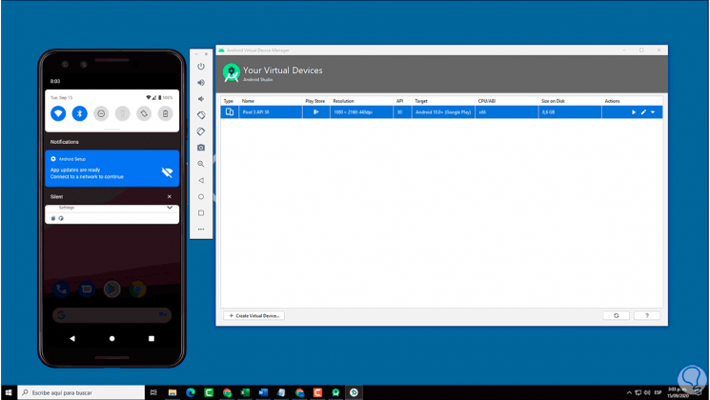710x400 pixels.
Task: Close the emulator toolbar
Action: point(207,54)
